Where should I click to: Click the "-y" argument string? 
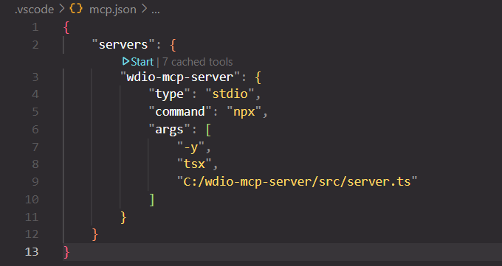tap(190, 147)
